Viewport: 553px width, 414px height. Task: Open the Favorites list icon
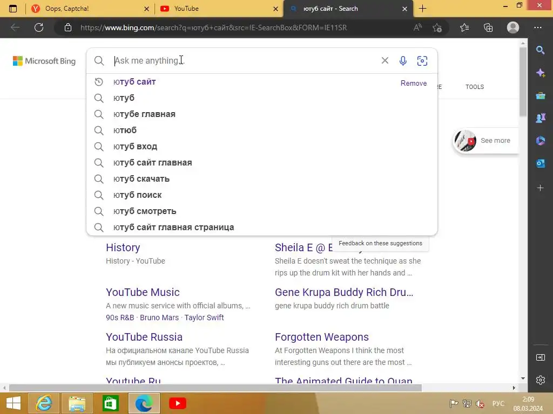pos(464,27)
